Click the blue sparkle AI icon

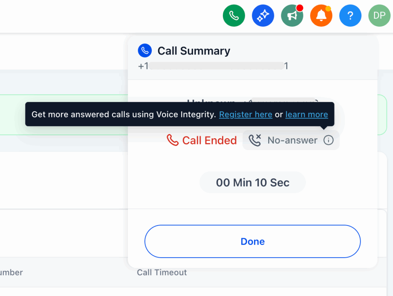coord(263,16)
